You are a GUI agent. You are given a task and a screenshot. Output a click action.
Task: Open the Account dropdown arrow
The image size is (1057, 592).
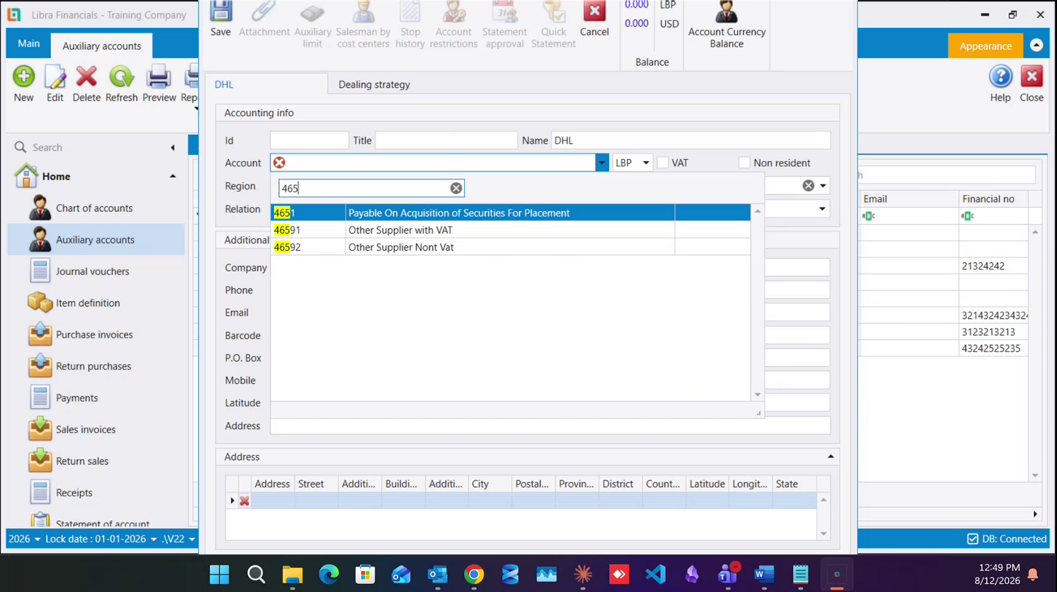(602, 163)
